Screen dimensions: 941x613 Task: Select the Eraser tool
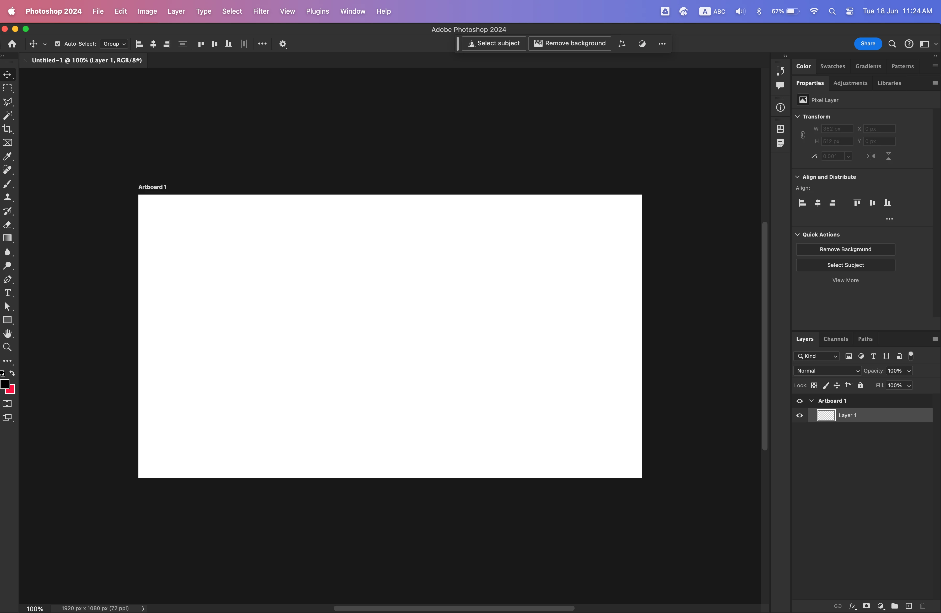[8, 225]
